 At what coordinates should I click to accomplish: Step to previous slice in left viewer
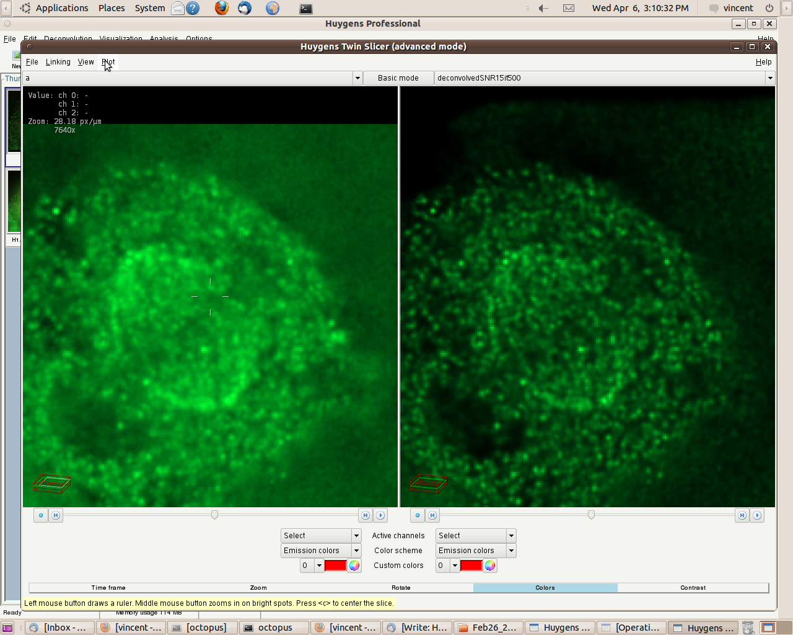[56, 515]
